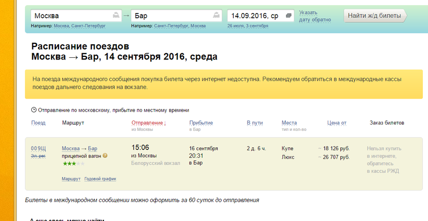
Task: Click the clock icon near departure time note
Action: coord(34,110)
